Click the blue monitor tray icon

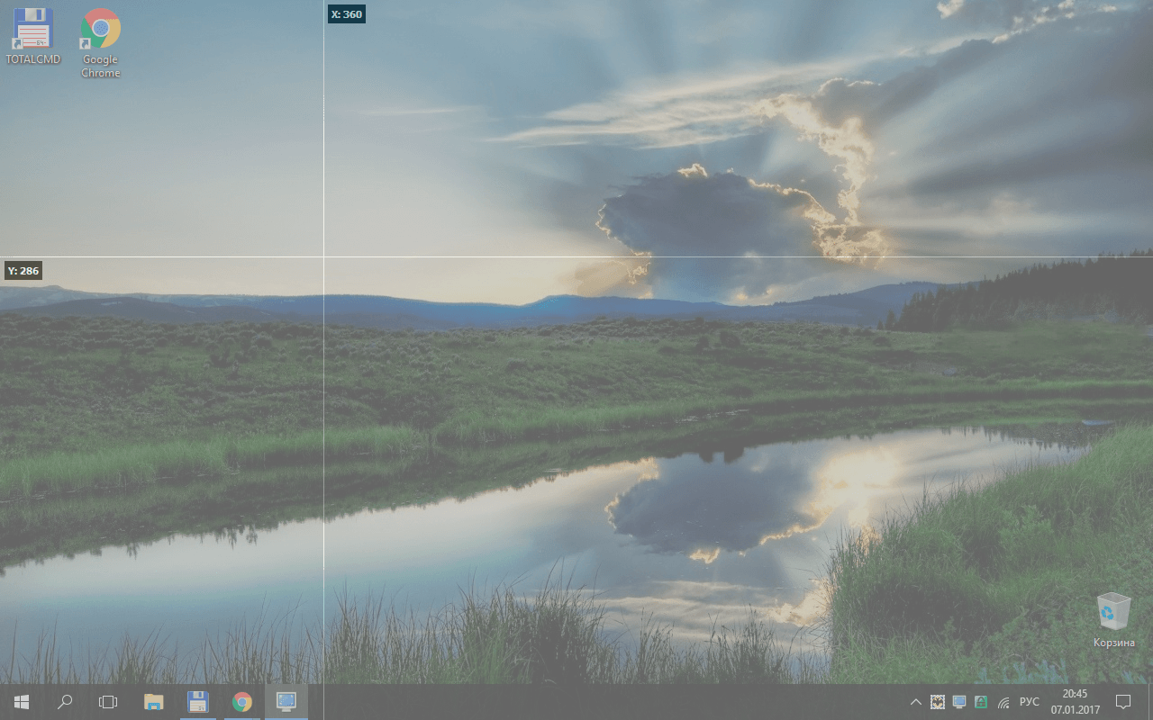[x=959, y=702]
